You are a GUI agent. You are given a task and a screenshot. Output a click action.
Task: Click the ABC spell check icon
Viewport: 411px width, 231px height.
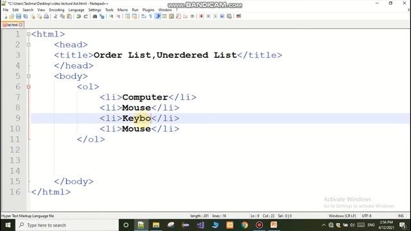pyautogui.click(x=238, y=16)
